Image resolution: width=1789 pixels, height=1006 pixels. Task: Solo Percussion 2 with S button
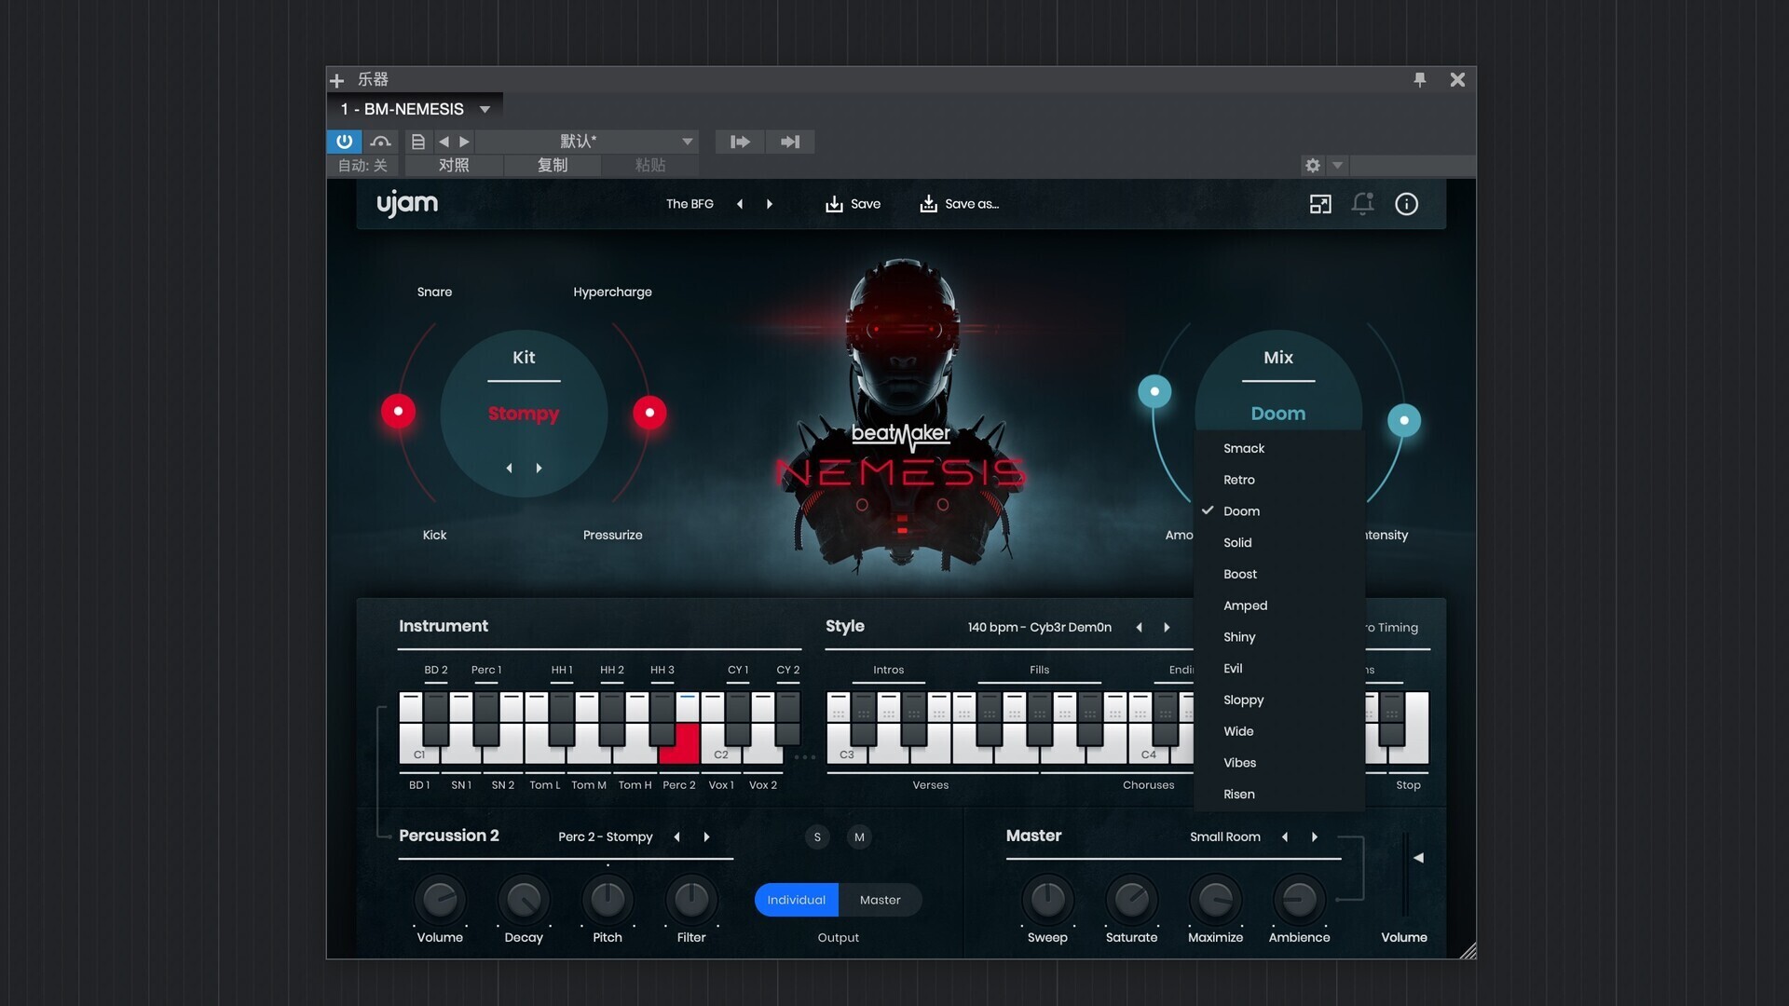click(817, 836)
